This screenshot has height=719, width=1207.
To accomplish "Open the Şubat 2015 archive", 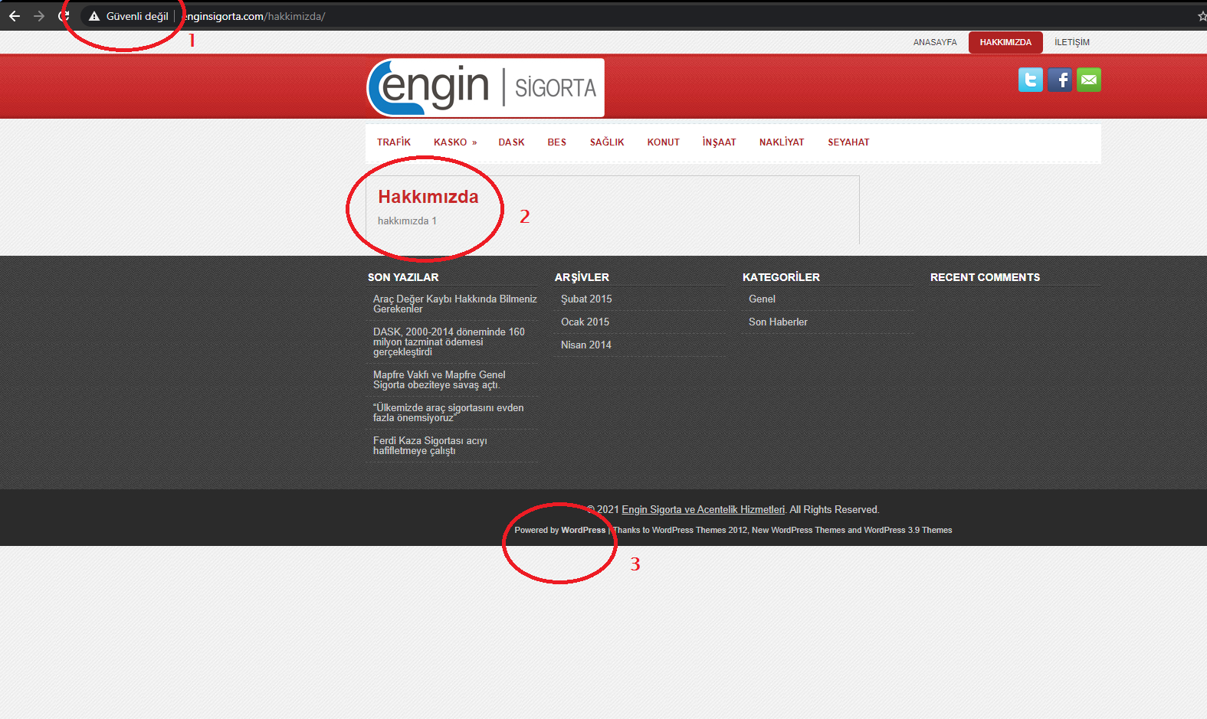I will coord(586,299).
